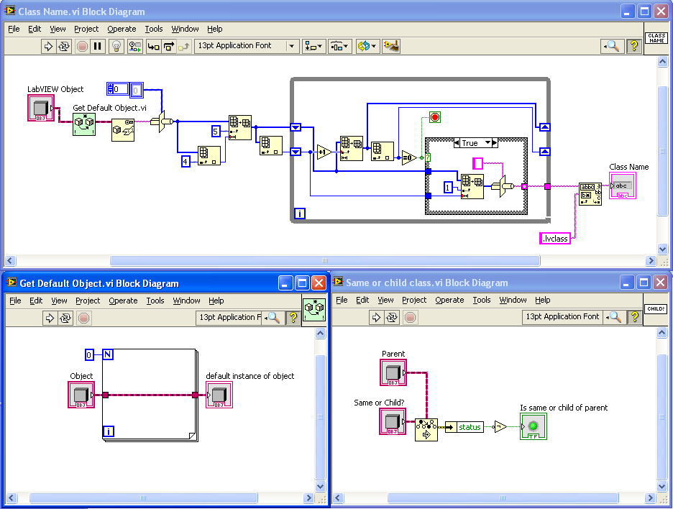Click Run Continuously in Class Name.vi toolbar
The height and width of the screenshot is (509, 673).
pyautogui.click(x=64, y=46)
